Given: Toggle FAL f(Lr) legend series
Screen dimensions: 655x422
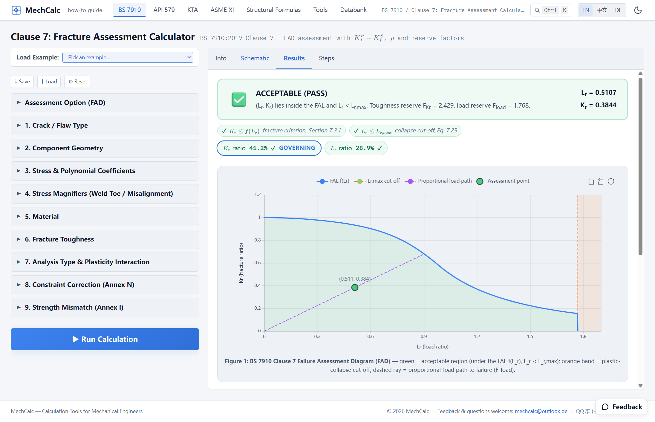Looking at the screenshot, I should click(x=333, y=181).
